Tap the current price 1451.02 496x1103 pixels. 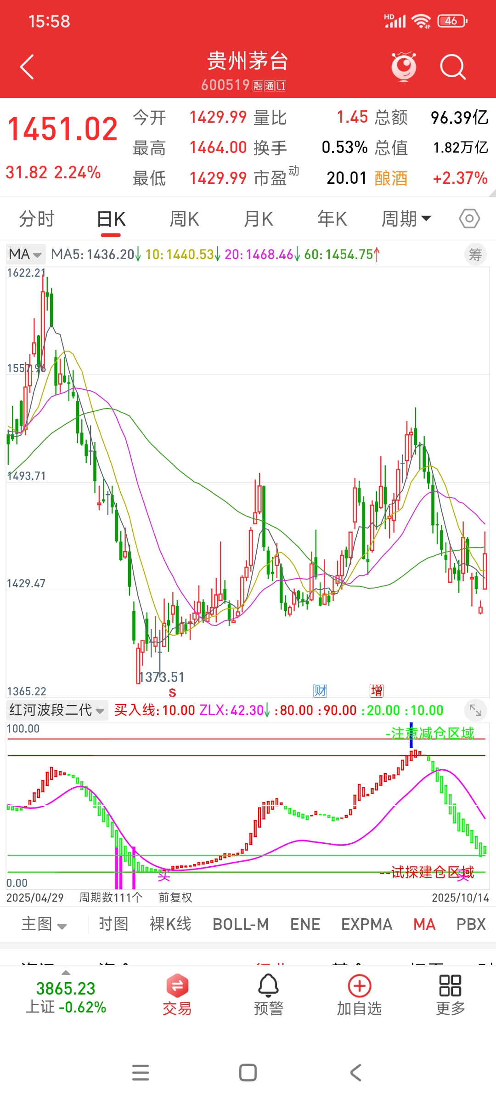(62, 129)
